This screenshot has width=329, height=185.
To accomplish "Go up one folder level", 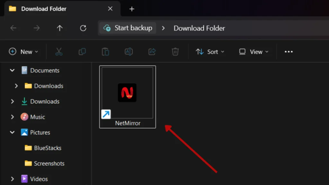I will (59, 28).
